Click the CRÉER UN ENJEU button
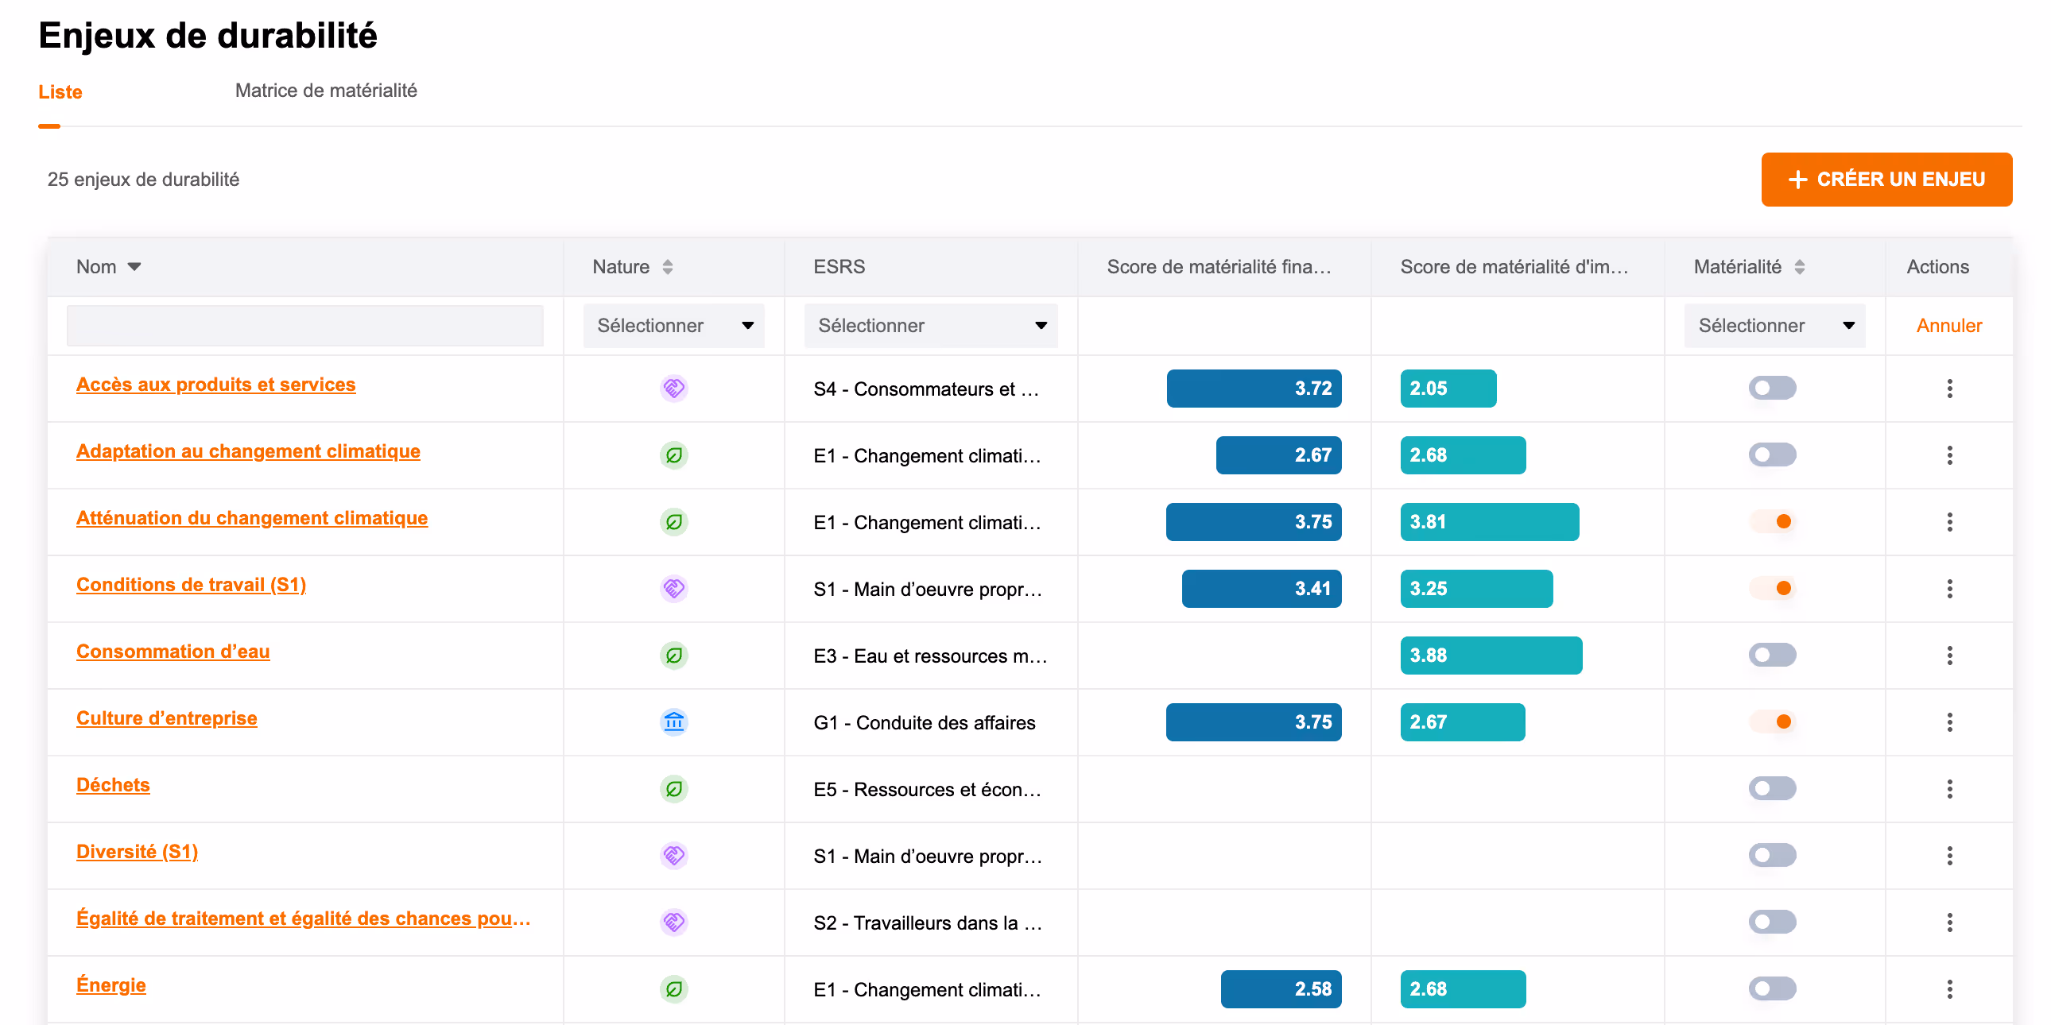This screenshot has height=1025, width=2051. (x=1886, y=180)
